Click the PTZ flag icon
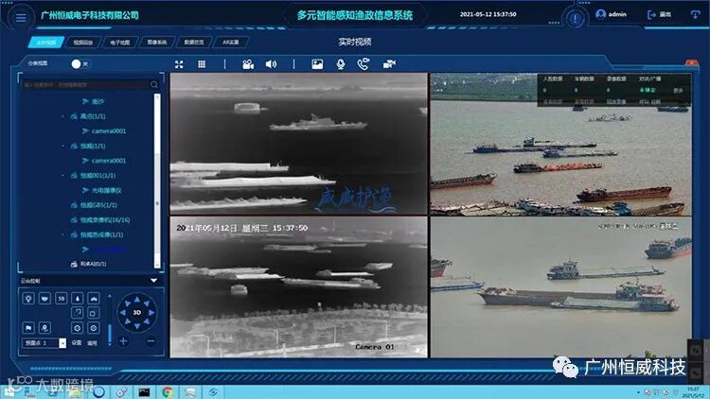Image resolution: width=710 pixels, height=399 pixels. 28,327
